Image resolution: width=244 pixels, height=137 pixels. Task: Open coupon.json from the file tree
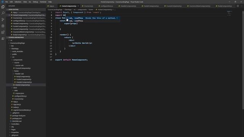[x=19, y=93]
